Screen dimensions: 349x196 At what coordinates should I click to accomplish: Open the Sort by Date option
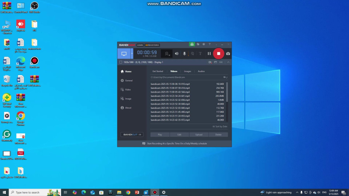tap(220, 126)
